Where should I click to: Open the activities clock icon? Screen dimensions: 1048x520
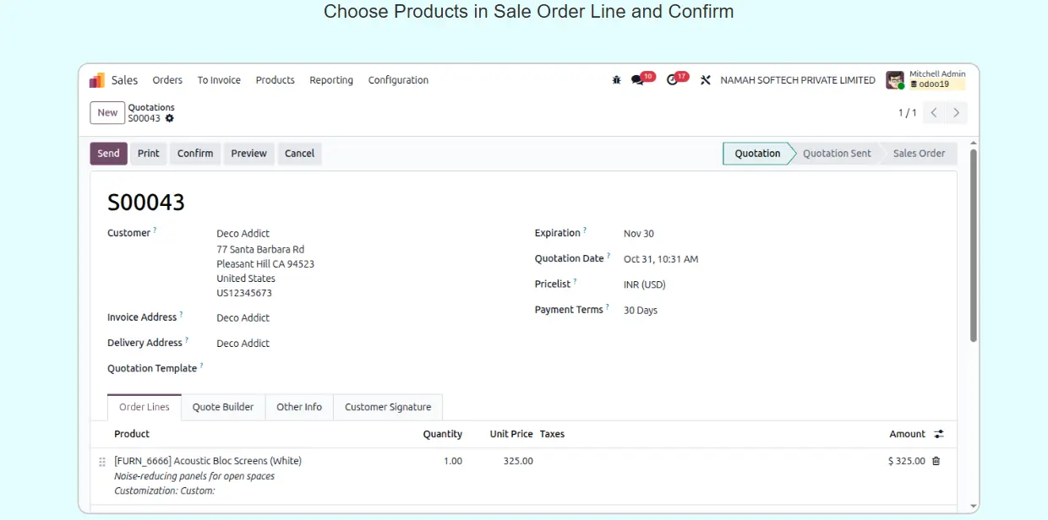pyautogui.click(x=673, y=80)
